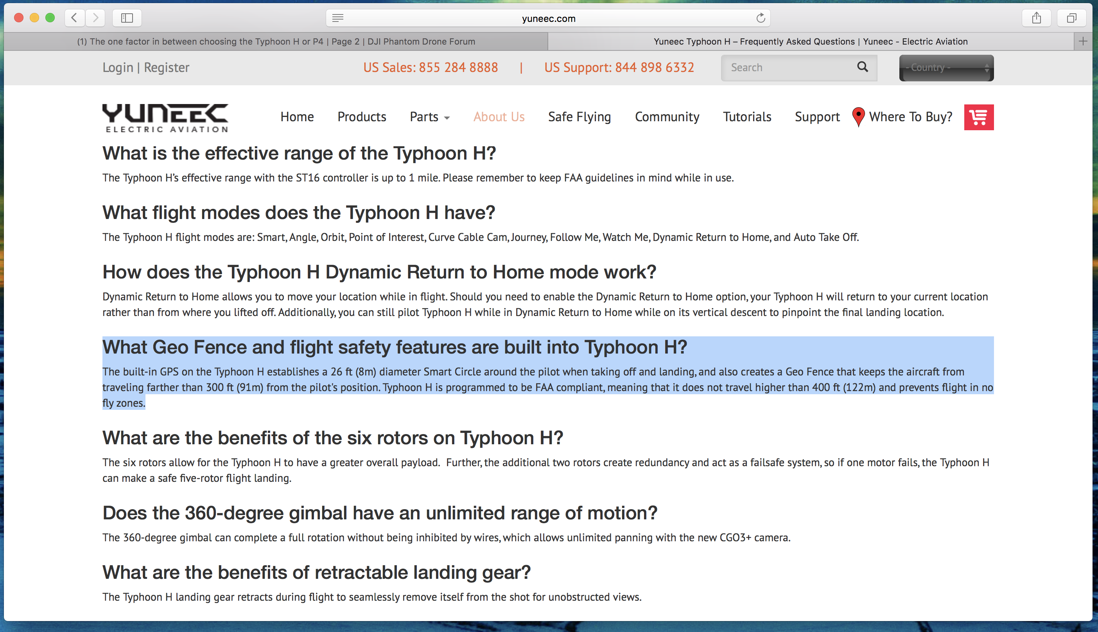Click the red map pin icon
This screenshot has width=1098, height=632.
[858, 117]
